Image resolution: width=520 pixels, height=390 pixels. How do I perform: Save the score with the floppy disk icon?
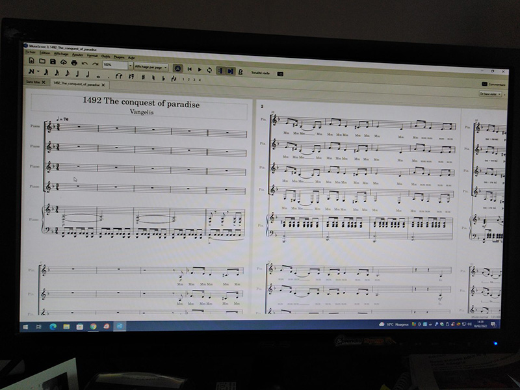(x=53, y=62)
